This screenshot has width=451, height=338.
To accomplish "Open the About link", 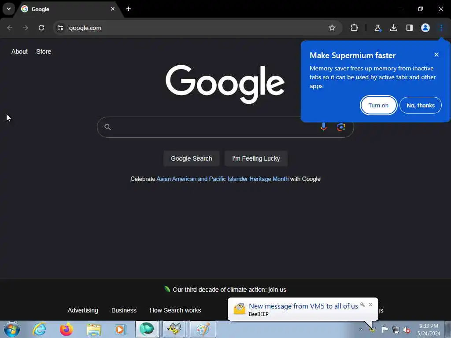I will pyautogui.click(x=19, y=52).
